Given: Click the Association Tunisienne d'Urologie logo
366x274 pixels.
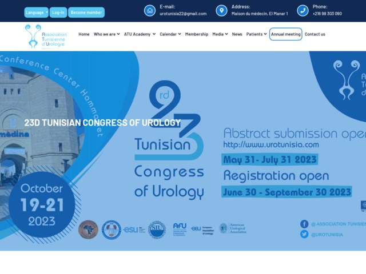Looking at the screenshot, I should click(46, 37).
